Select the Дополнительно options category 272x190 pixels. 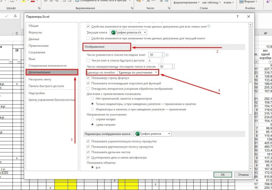52,72
